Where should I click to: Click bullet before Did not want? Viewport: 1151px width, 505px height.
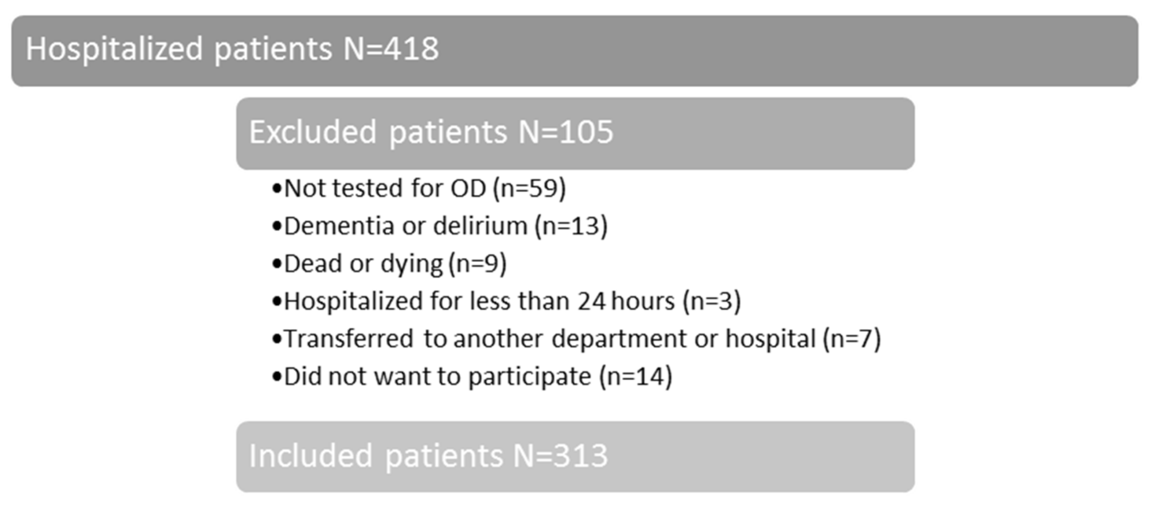tap(277, 377)
